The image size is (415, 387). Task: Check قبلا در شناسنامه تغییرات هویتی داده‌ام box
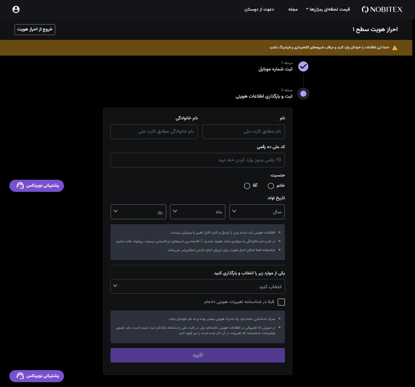(x=281, y=302)
